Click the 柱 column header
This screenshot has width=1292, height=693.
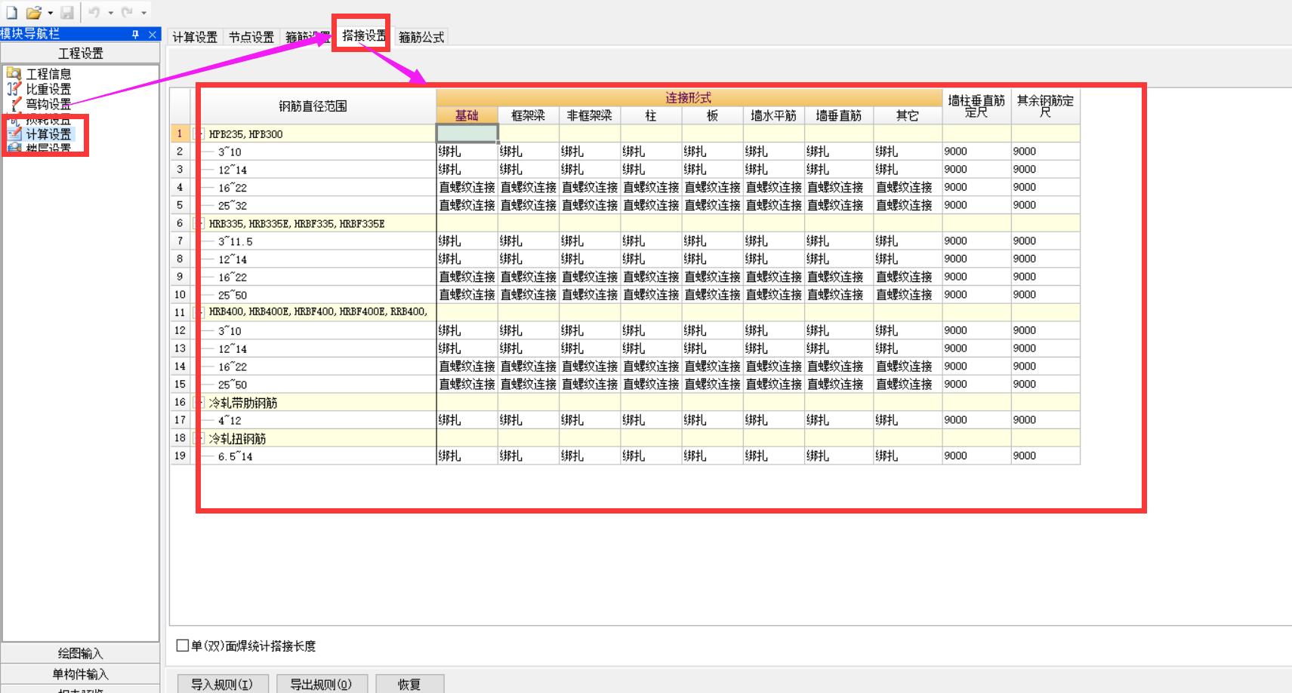click(x=651, y=115)
